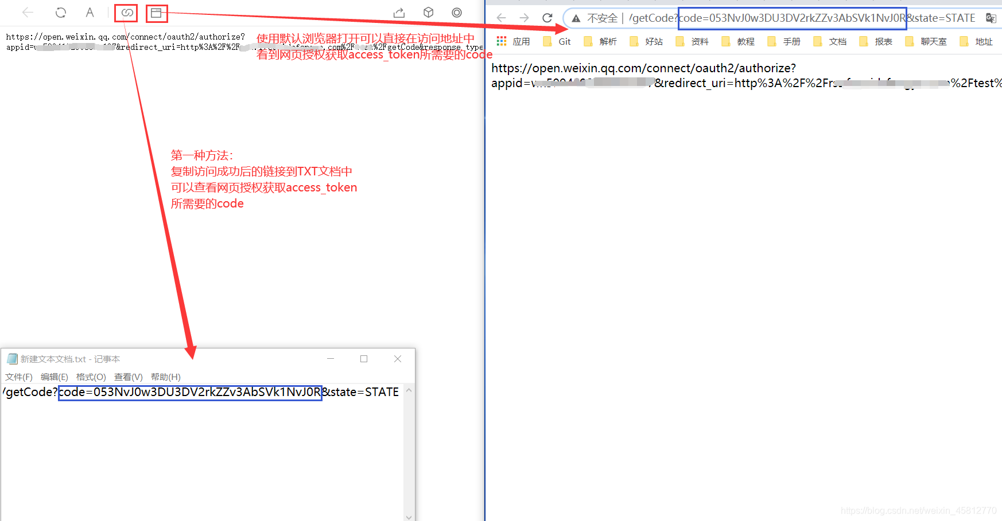Reload the Chrome page

547,18
